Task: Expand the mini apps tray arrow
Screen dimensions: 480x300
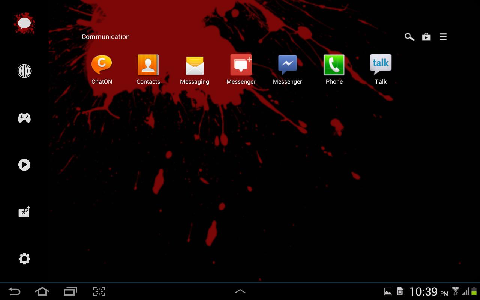Action: (240, 291)
